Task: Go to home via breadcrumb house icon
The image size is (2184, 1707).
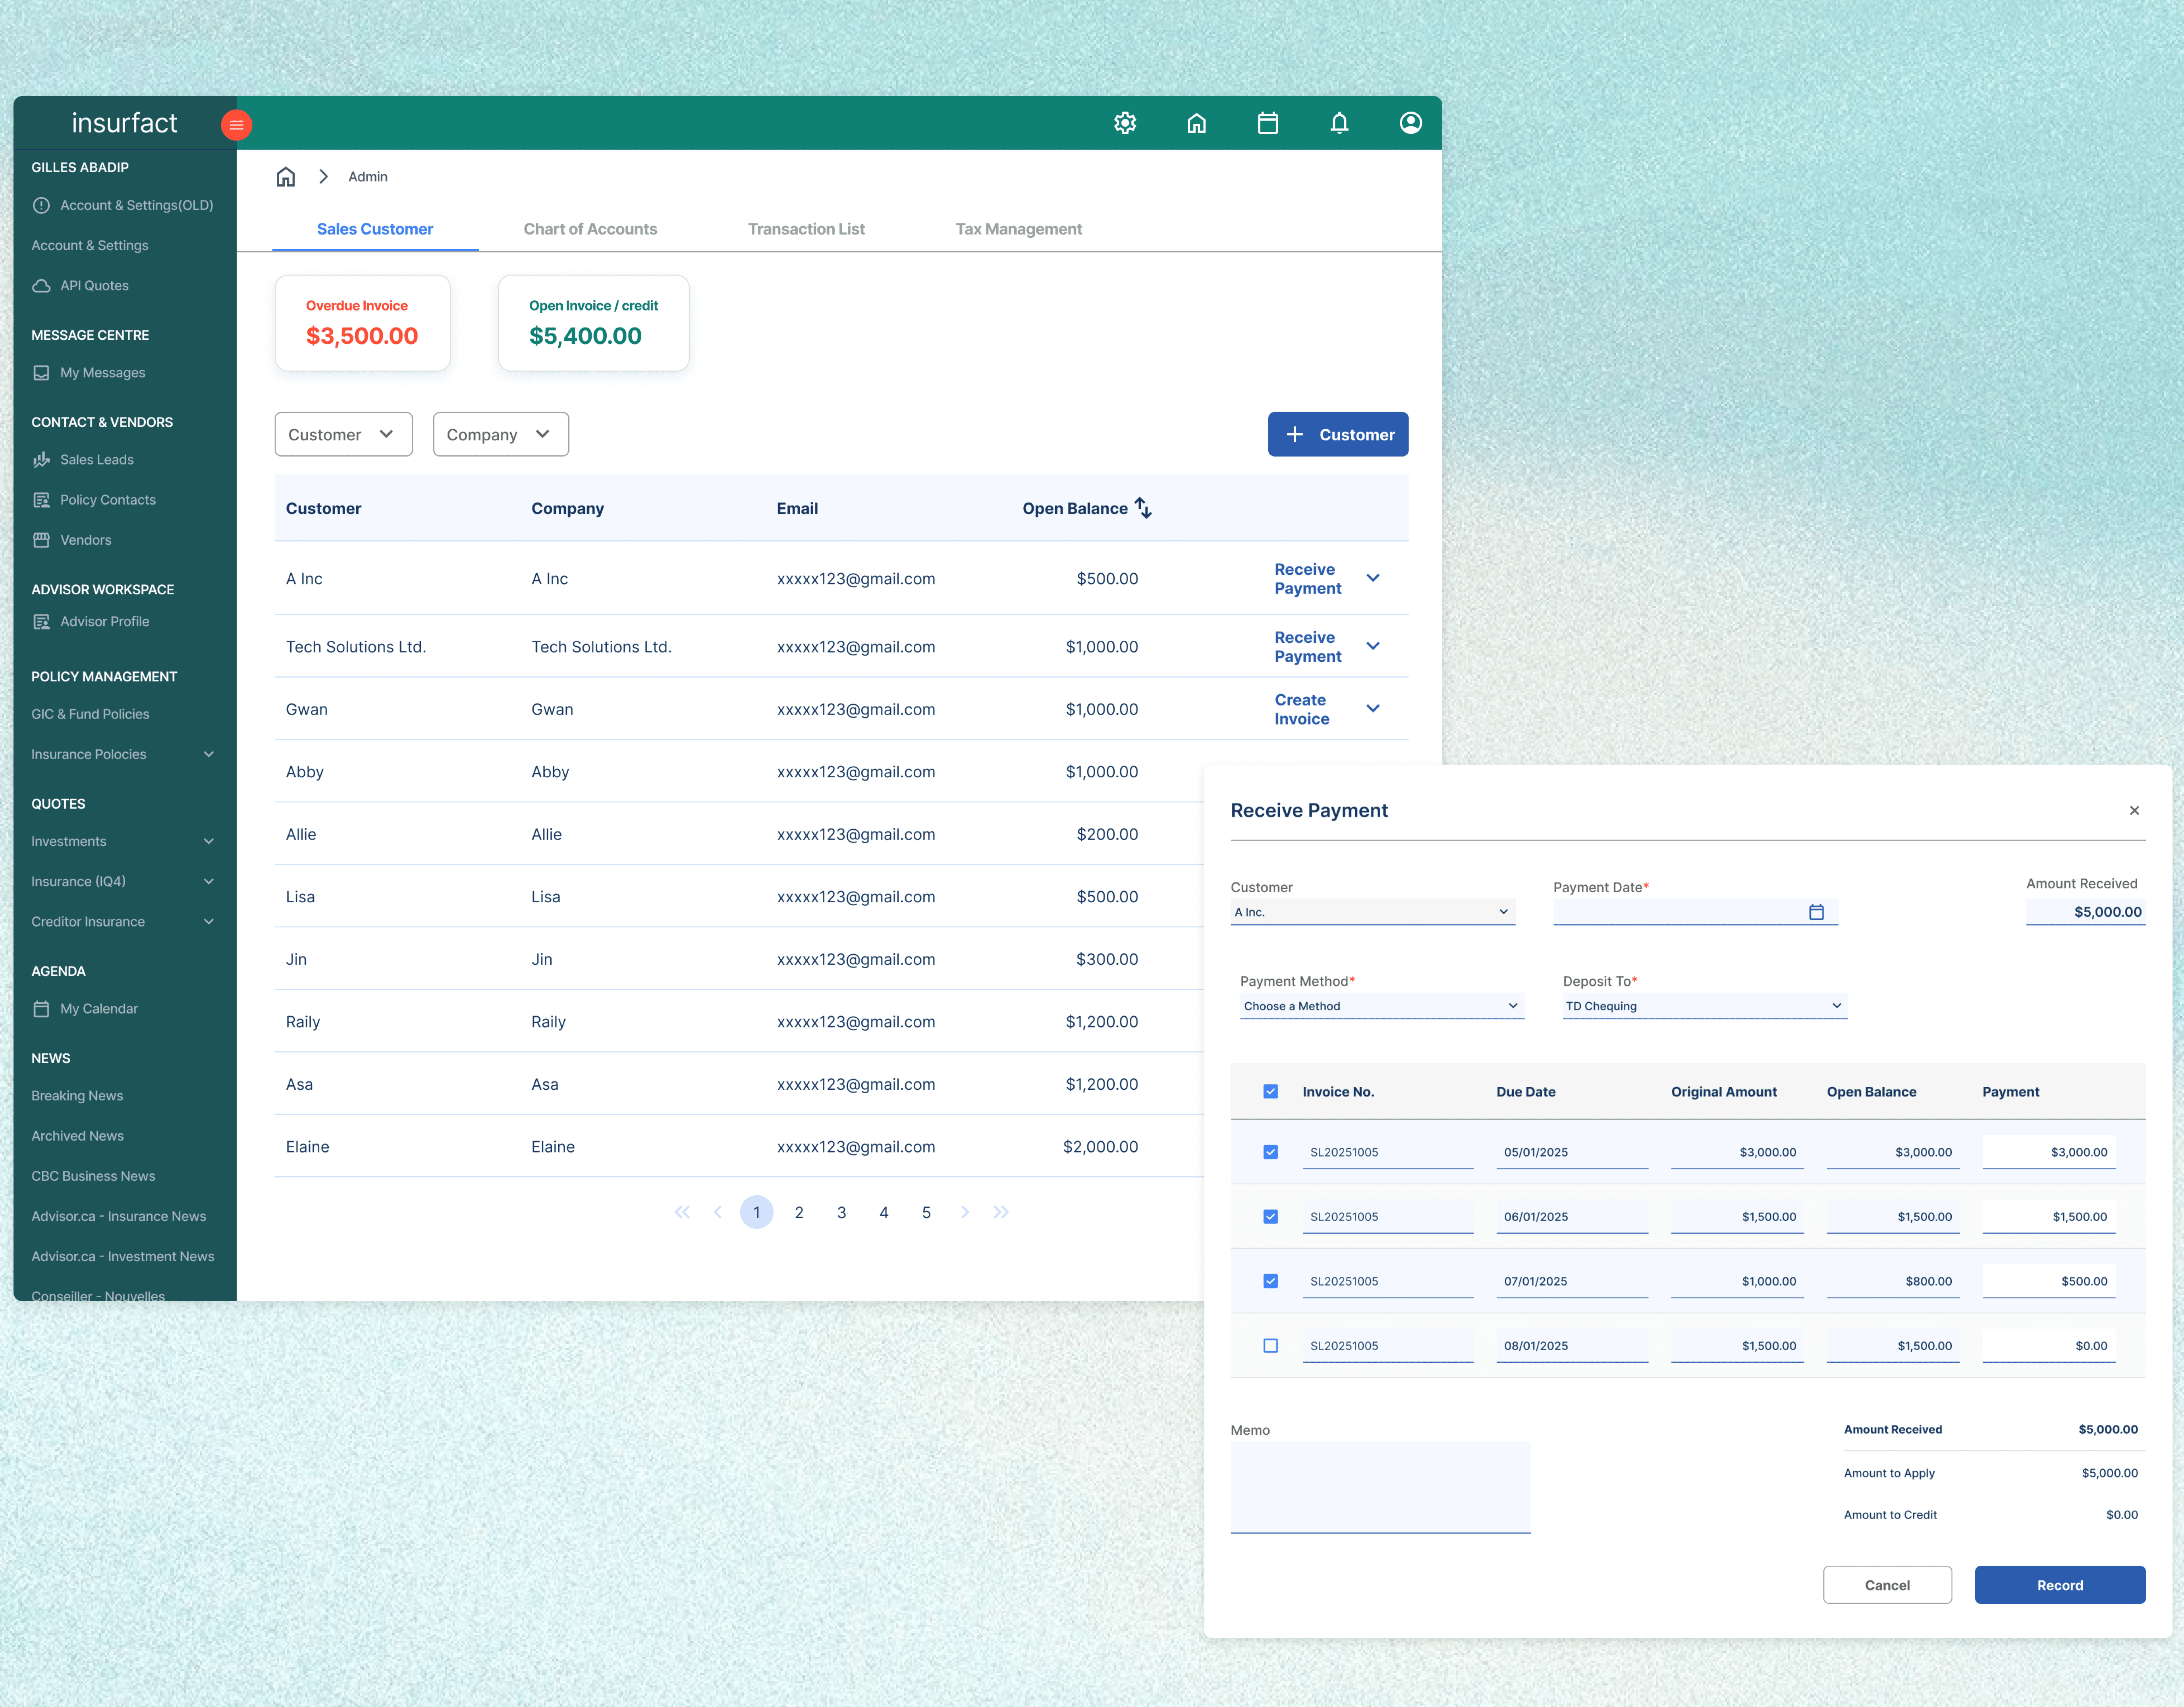Action: click(286, 177)
